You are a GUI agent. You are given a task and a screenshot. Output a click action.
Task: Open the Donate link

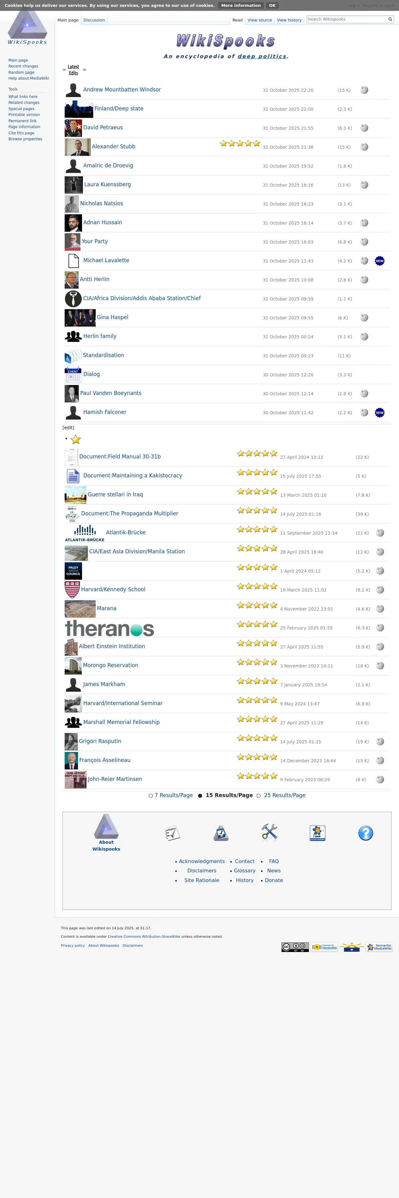274,880
